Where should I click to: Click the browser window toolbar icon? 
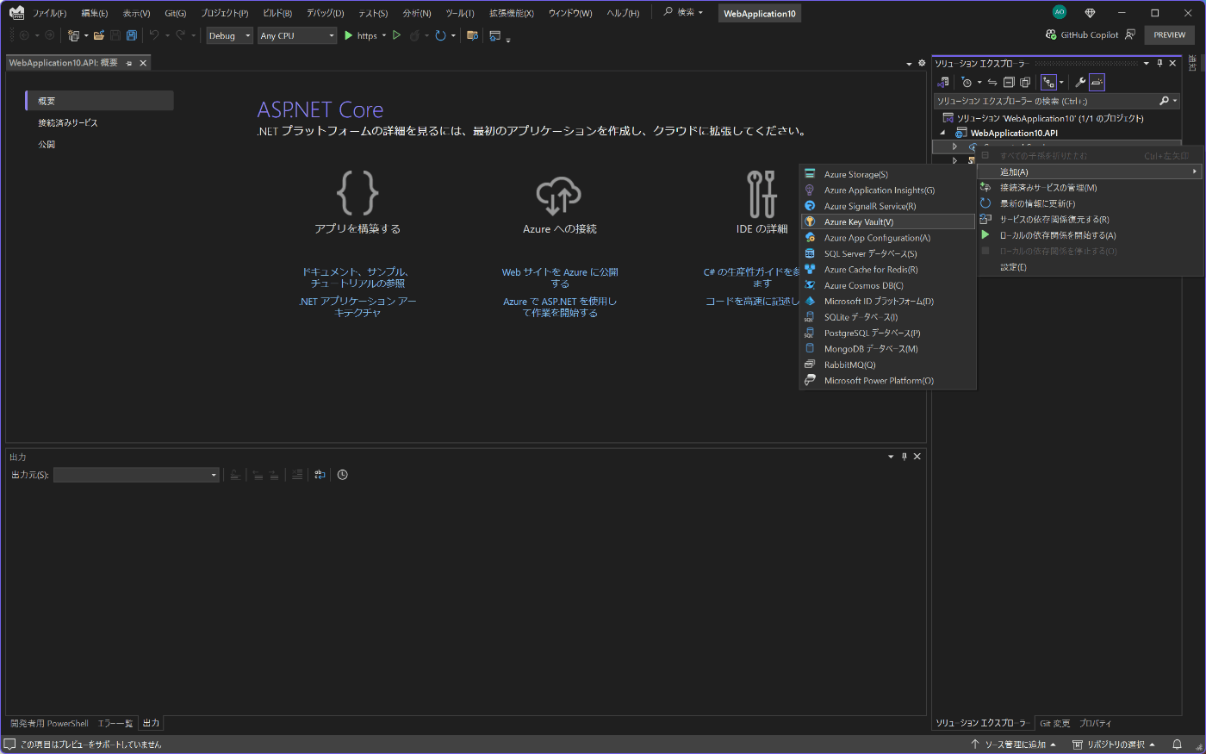click(494, 35)
